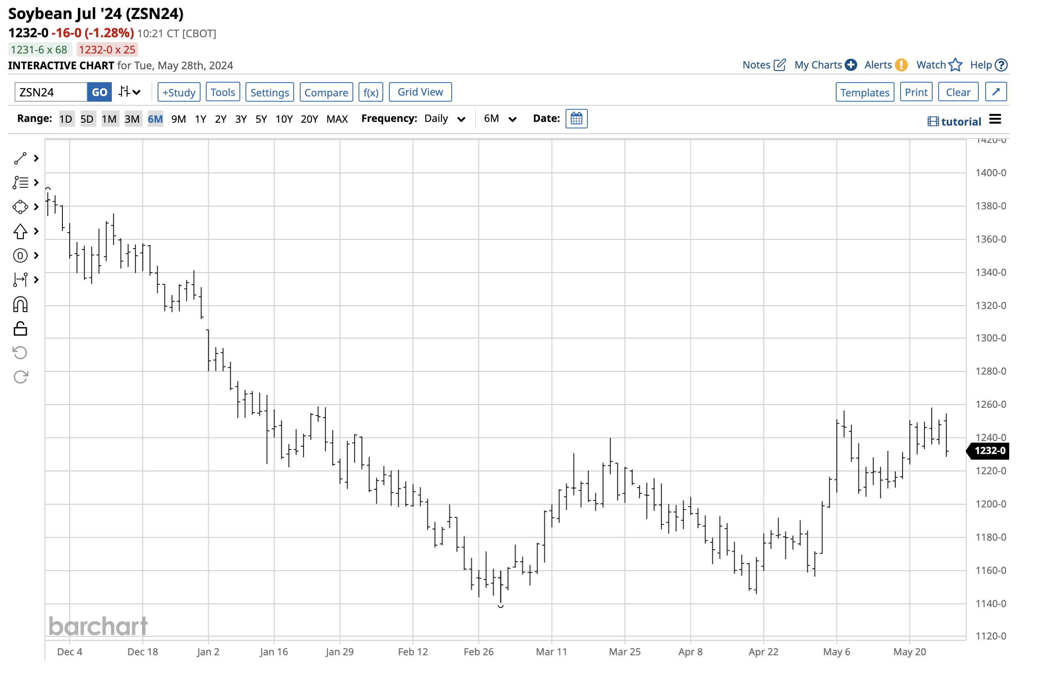Image resolution: width=1046 pixels, height=682 pixels.
Task: Select the 3Y range
Action: tap(241, 119)
